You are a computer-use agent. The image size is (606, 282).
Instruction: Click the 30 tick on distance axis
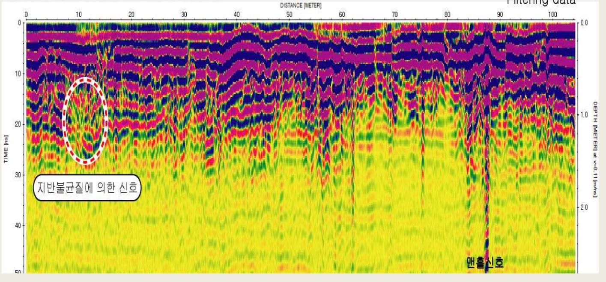pos(184,14)
